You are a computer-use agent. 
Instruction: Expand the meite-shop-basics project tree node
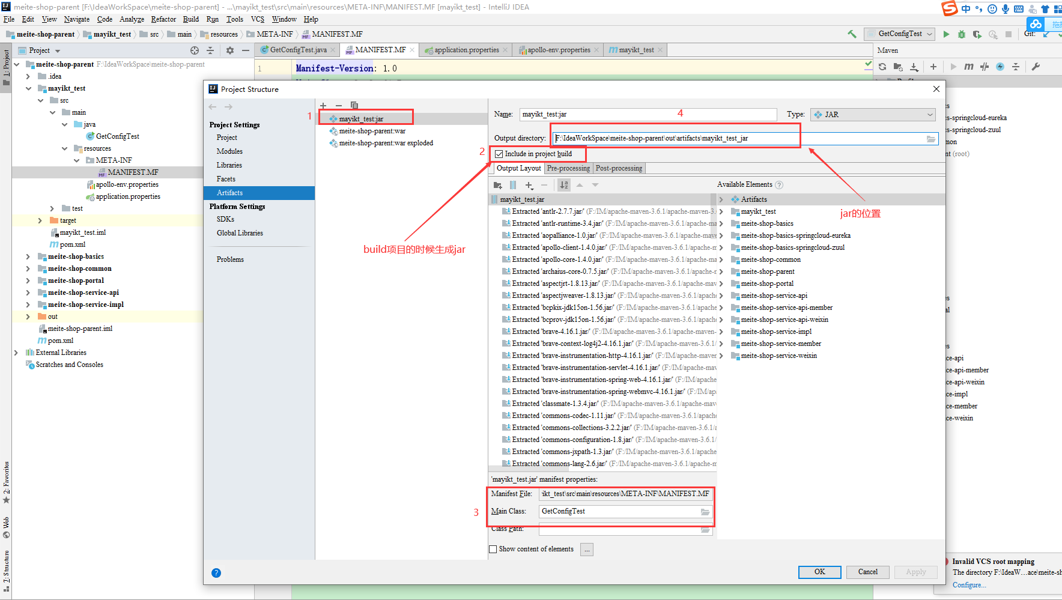(28, 256)
